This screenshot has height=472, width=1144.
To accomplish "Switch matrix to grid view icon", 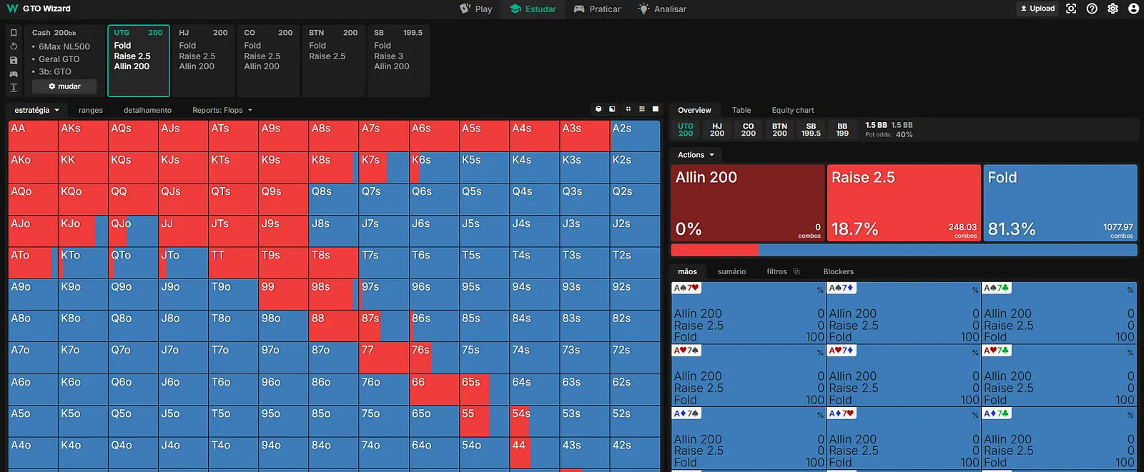I will pyautogui.click(x=642, y=109).
